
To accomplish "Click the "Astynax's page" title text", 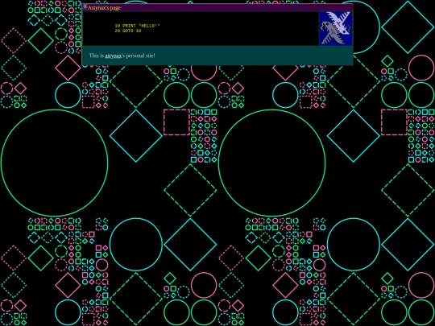I will tap(104, 8).
